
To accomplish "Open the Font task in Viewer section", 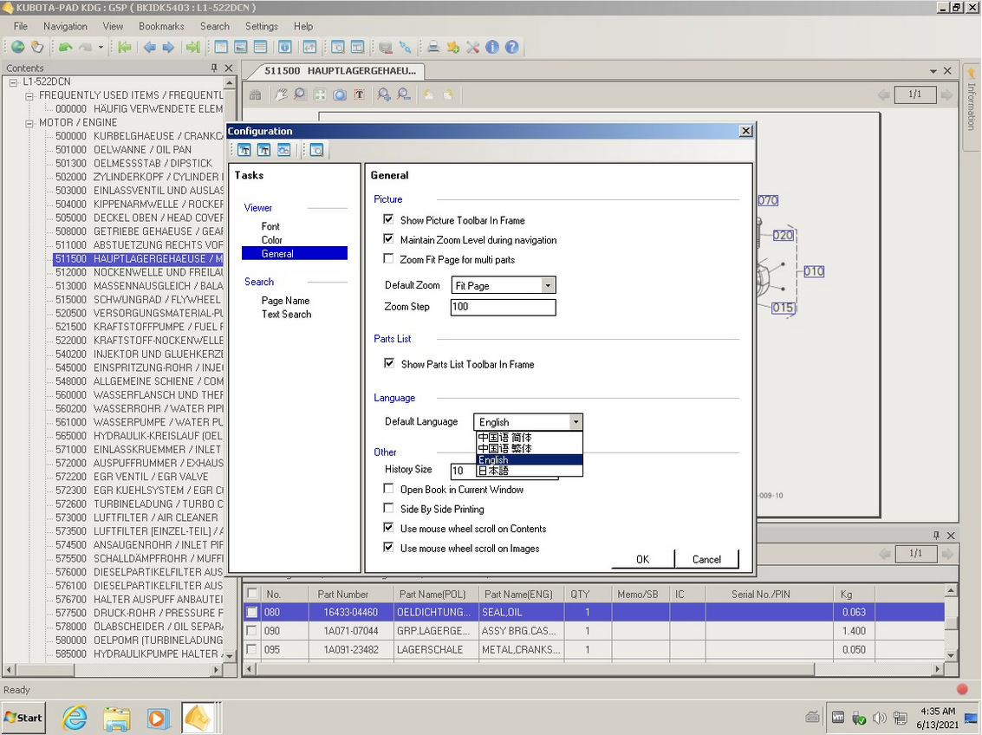I will tap(270, 226).
